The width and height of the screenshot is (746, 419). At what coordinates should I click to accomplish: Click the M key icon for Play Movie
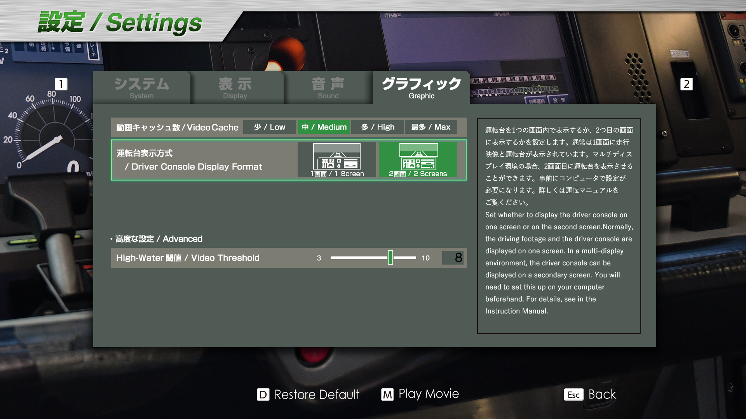click(x=387, y=395)
